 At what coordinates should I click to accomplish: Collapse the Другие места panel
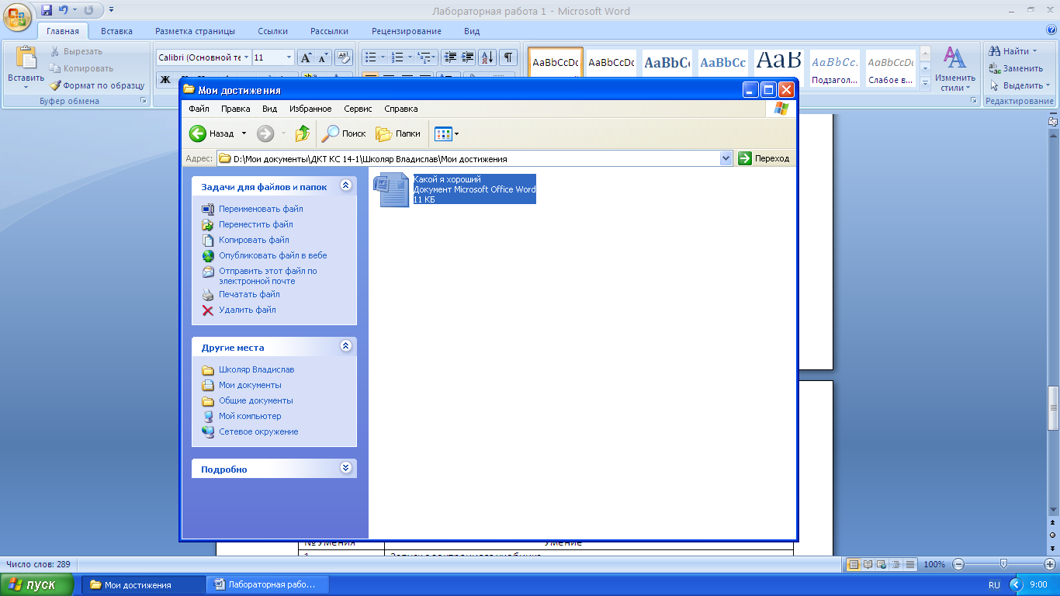point(346,347)
